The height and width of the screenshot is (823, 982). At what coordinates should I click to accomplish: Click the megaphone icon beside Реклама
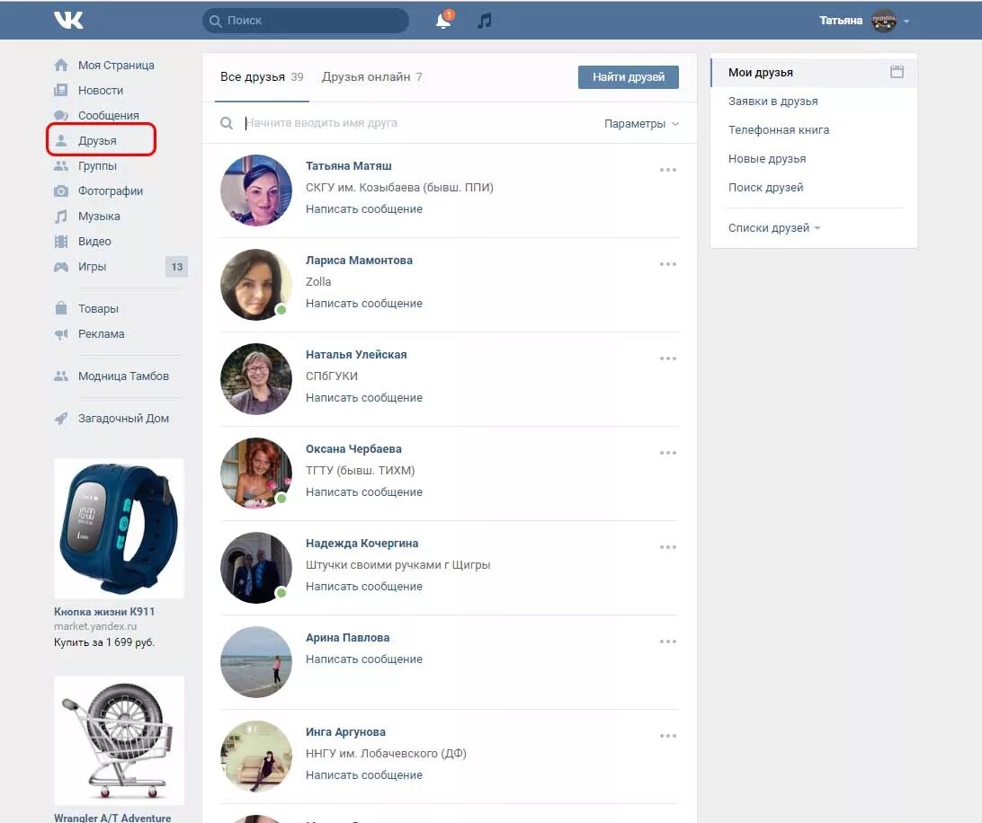tap(61, 334)
